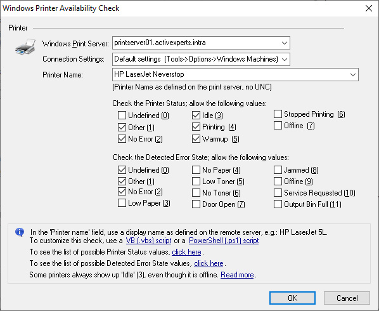Tick the Low Toner (5) error state

tap(196, 182)
